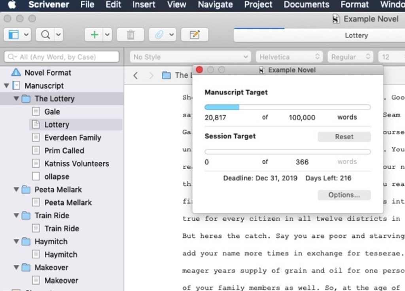The height and width of the screenshot is (291, 405).
Task: Click the paperclip Insert attachment icon
Action: click(159, 35)
